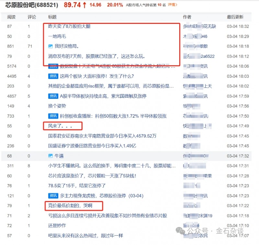259x245 pixels.
Task: Click picture icon next to 牛逼 post
Action: [x=51, y=156]
